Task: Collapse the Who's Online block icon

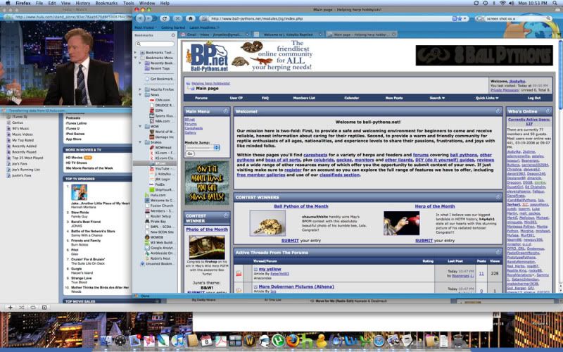Action: (548, 111)
